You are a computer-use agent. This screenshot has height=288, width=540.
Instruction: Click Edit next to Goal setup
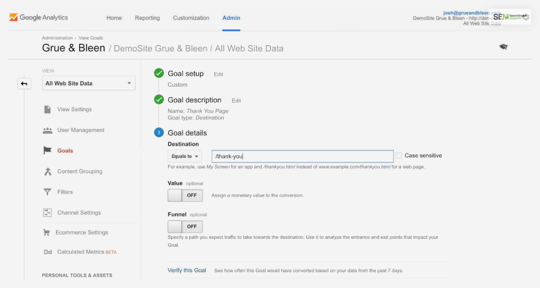pos(218,74)
